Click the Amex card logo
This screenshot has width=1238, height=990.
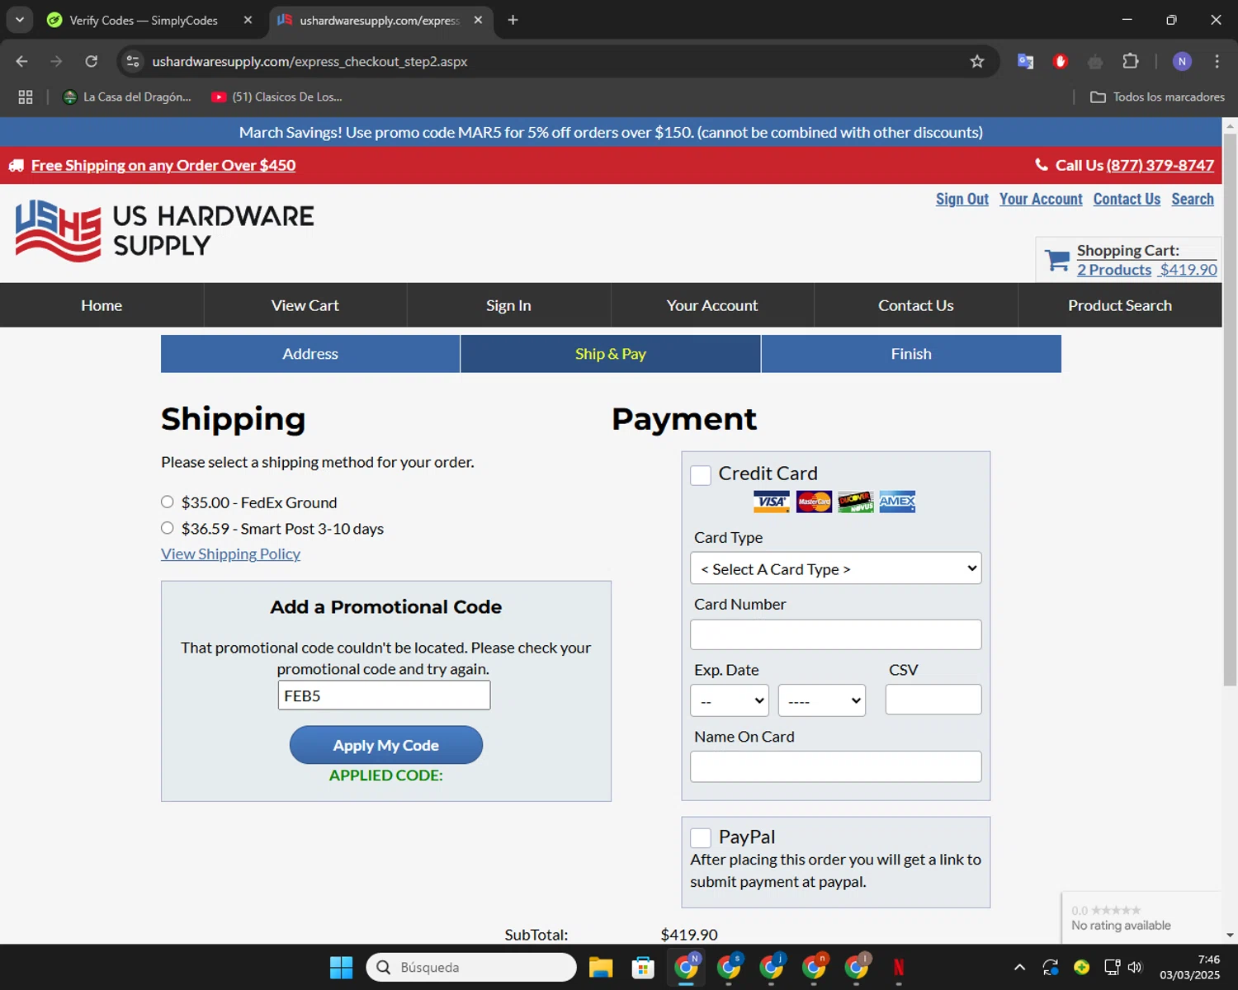897,502
